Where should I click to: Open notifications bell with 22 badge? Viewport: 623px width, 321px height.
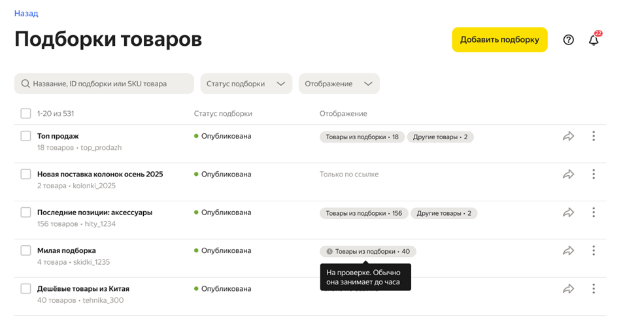(594, 40)
